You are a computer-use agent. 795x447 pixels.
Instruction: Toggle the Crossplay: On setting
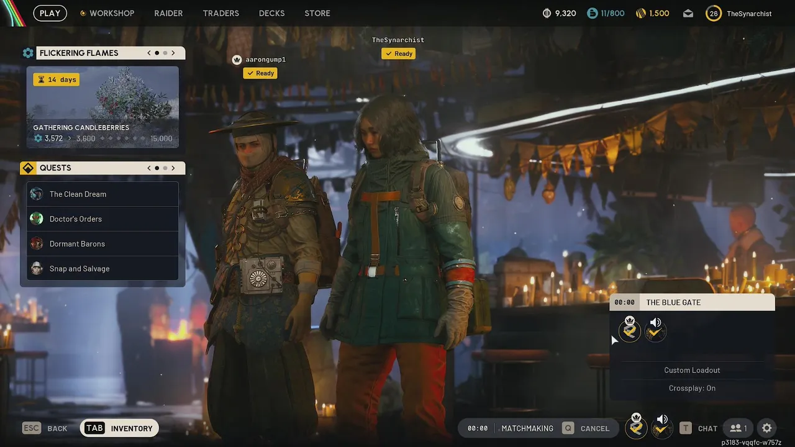click(692, 388)
